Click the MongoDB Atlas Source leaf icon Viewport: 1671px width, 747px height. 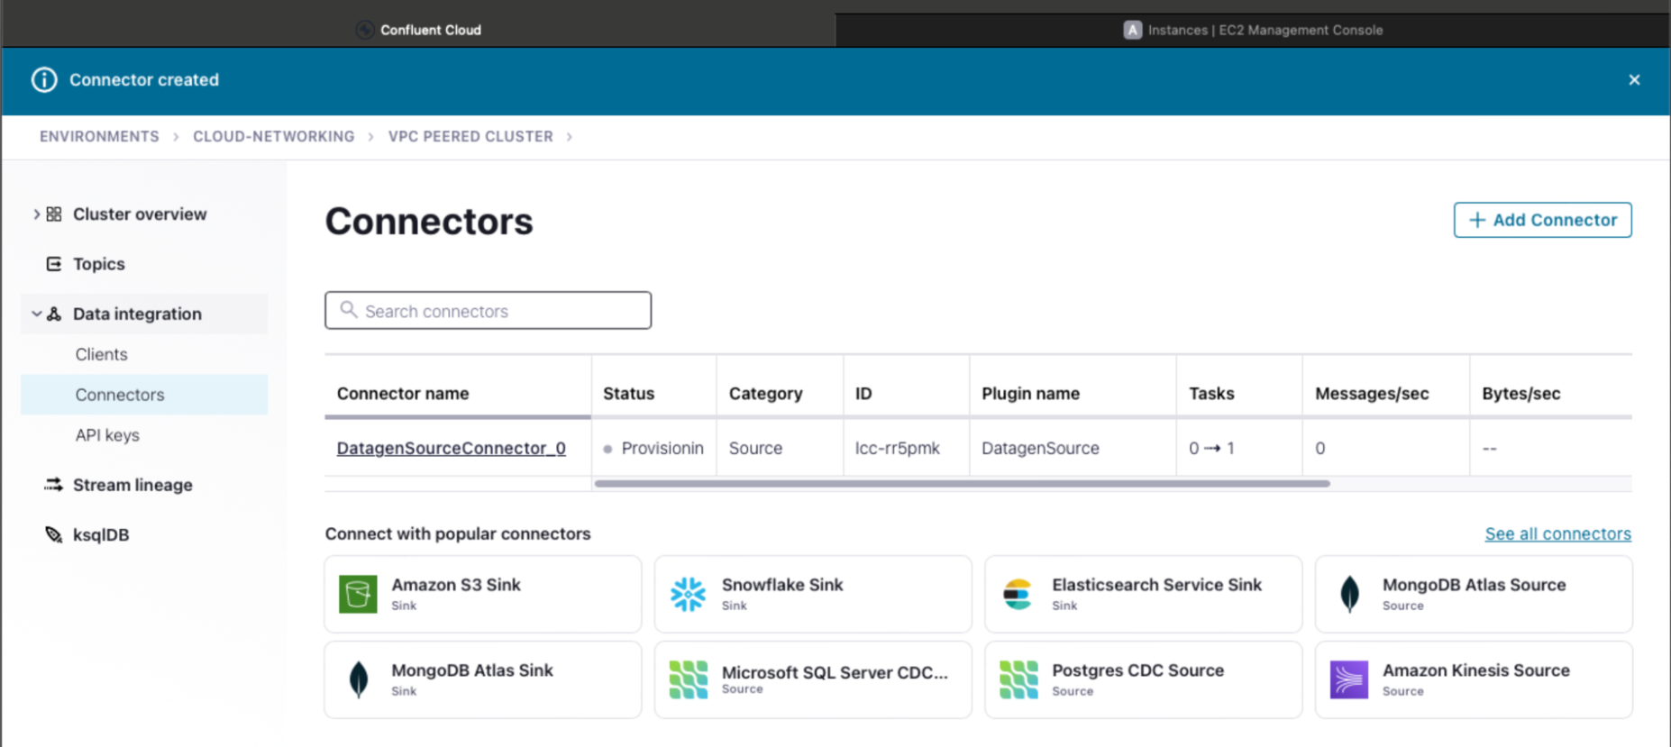(1349, 594)
